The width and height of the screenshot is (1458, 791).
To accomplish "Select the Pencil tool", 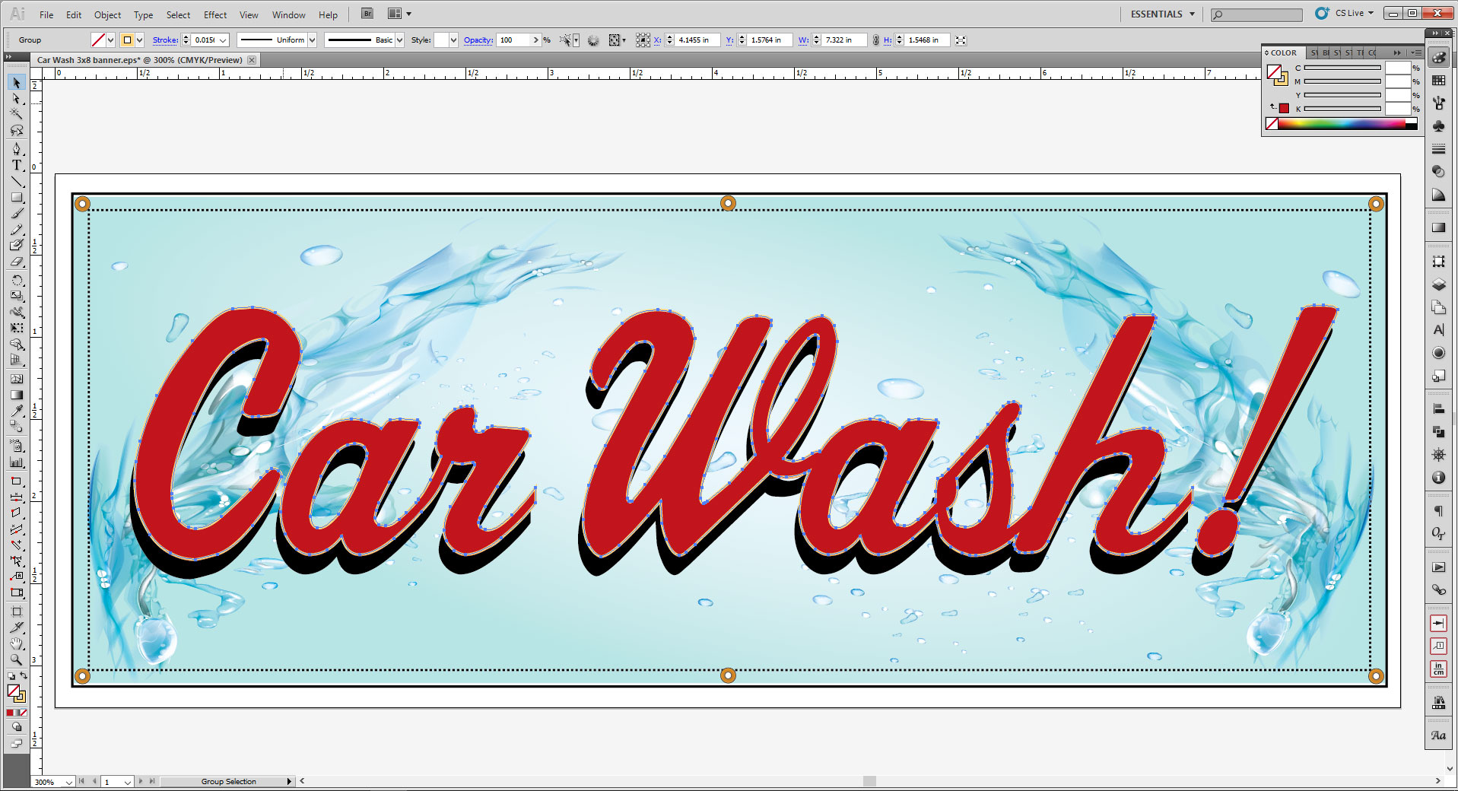I will pos(17,230).
